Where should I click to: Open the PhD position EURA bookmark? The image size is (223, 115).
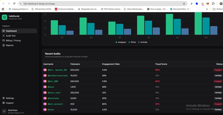(42, 9)
